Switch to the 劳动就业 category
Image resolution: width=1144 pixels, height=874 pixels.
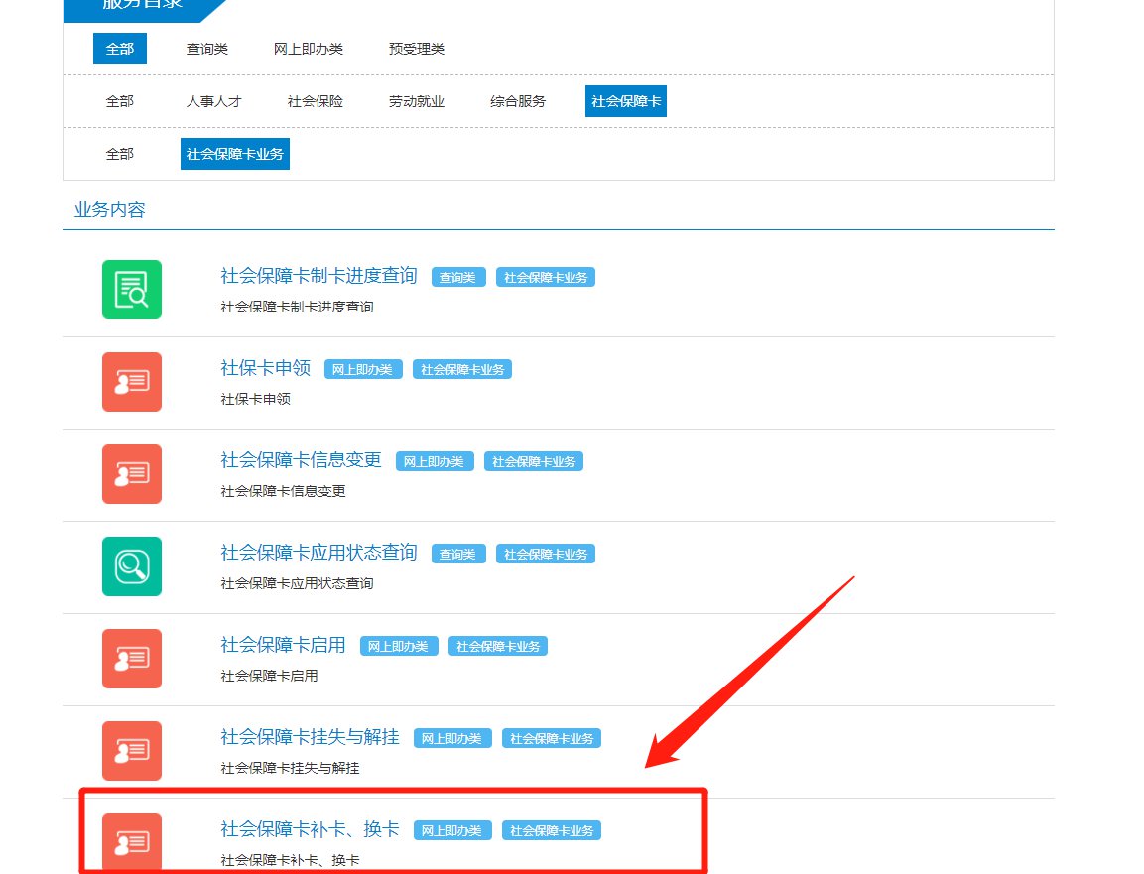pos(417,101)
